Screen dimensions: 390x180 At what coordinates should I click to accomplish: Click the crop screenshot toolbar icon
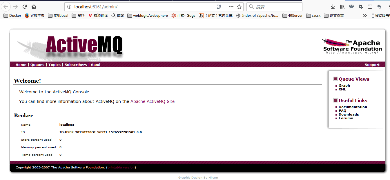click(361, 7)
